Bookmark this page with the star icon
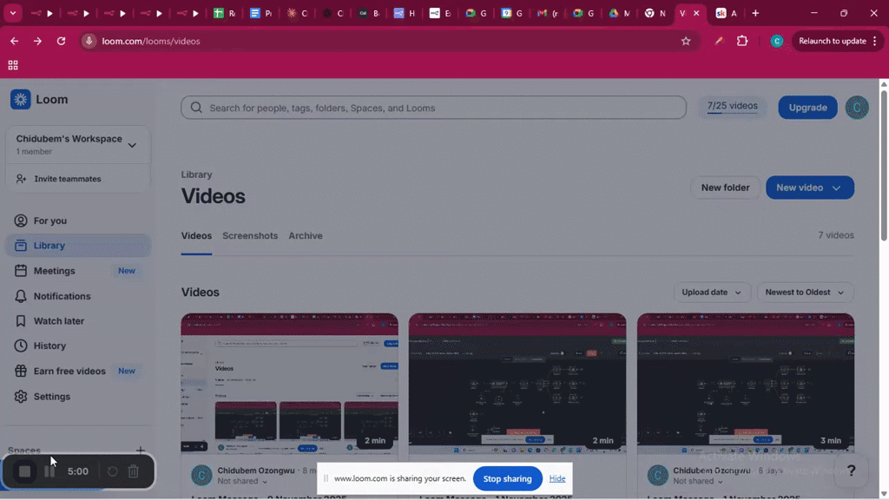The height and width of the screenshot is (500, 889). 686,41
